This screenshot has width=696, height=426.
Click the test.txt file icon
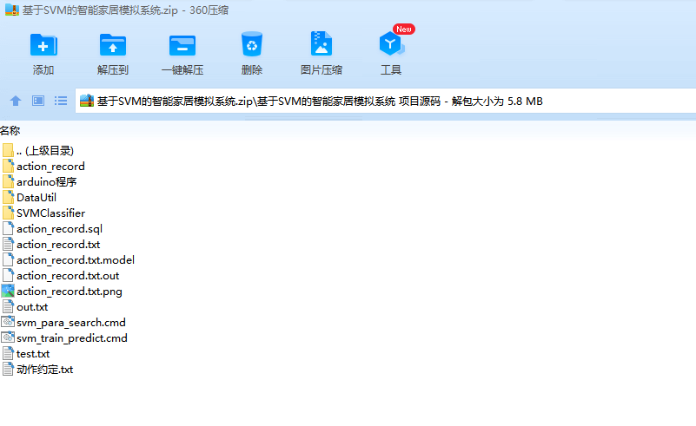pyautogui.click(x=8, y=354)
